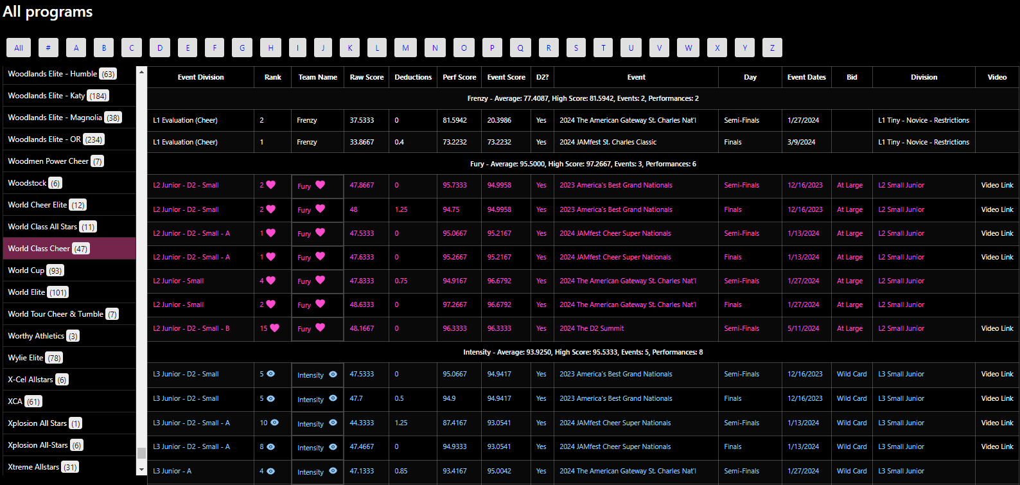Viewport: 1020px width, 485px height.
Task: Click the eye icon next to Intensity in L3 Junior - A row
Action: point(333,471)
